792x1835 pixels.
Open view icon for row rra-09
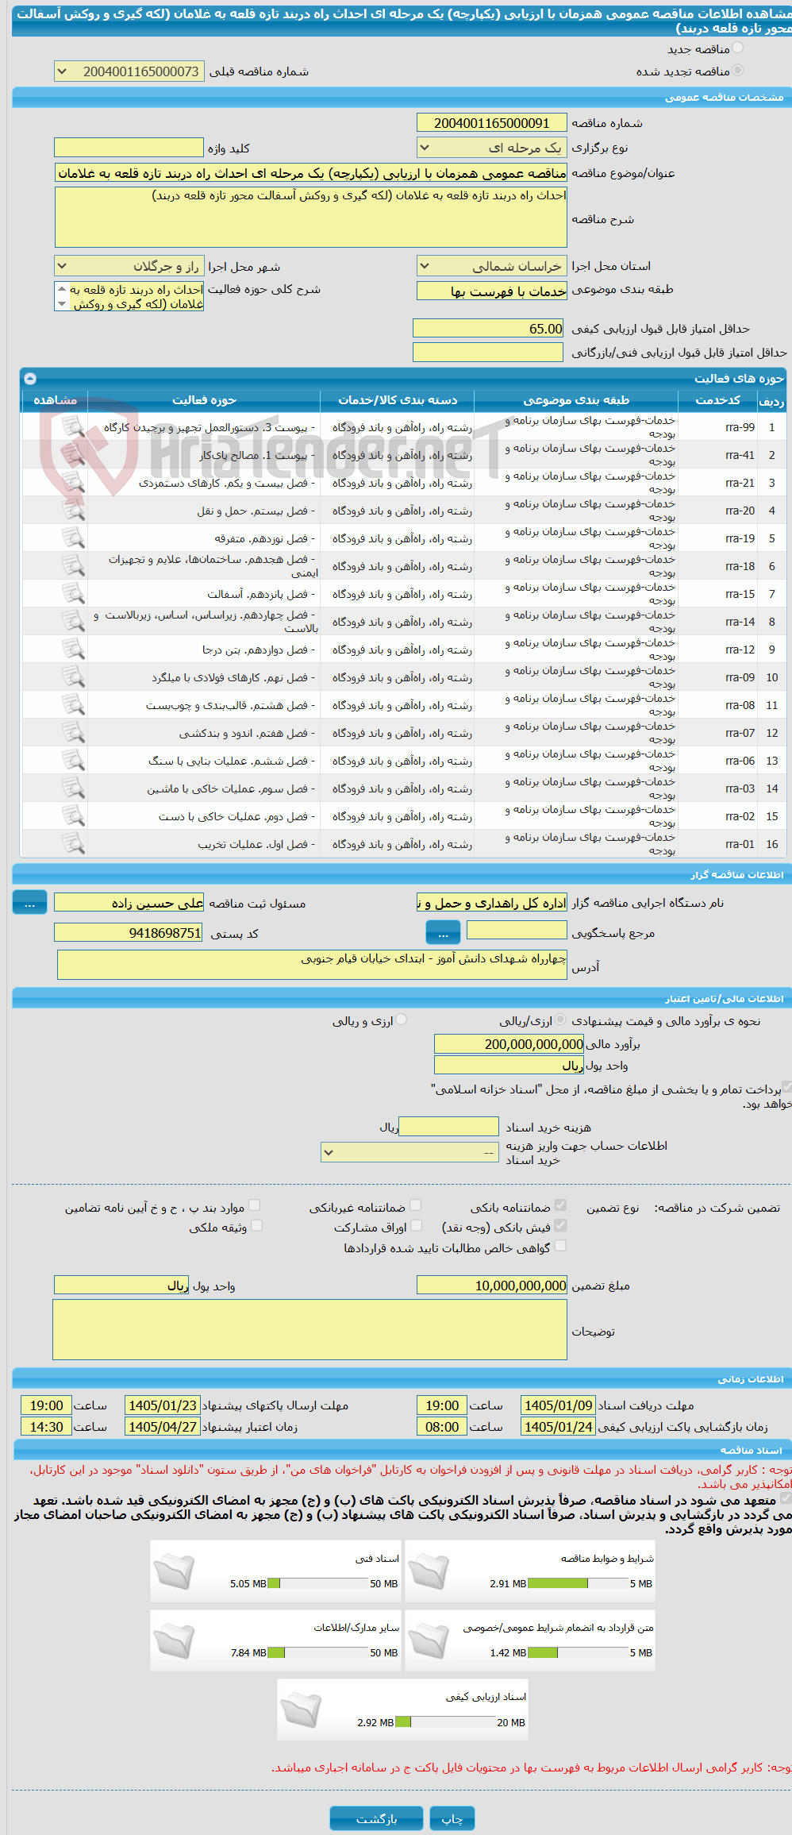(73, 677)
